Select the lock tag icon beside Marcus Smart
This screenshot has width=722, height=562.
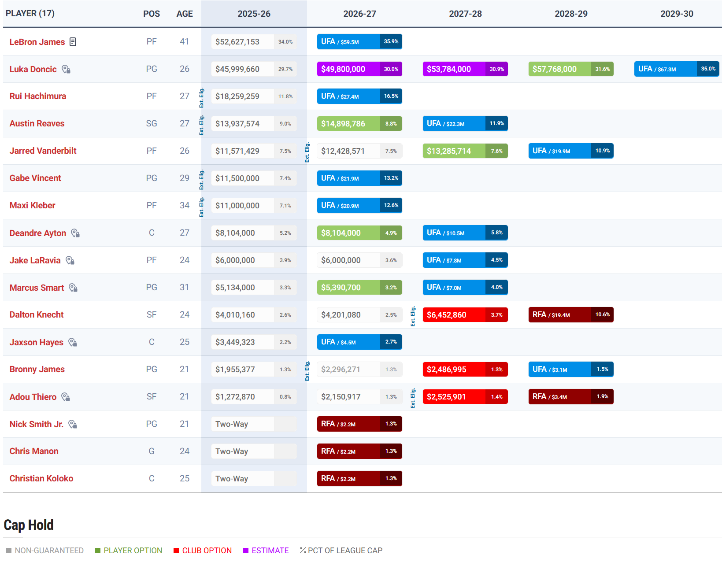click(x=74, y=288)
